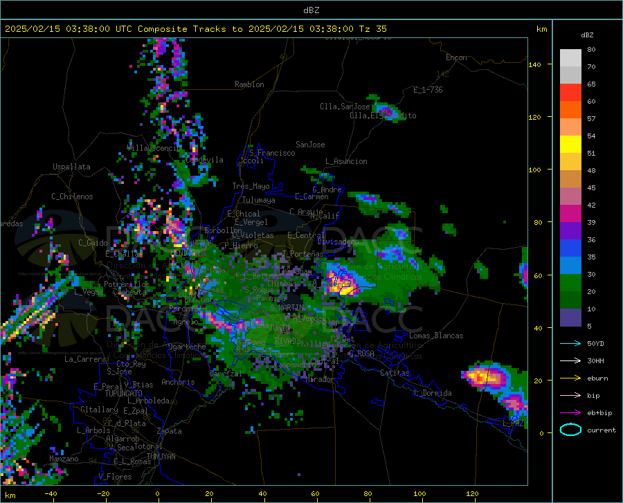
Task: Click the 'C_Guido' map label
Action: tap(93, 243)
